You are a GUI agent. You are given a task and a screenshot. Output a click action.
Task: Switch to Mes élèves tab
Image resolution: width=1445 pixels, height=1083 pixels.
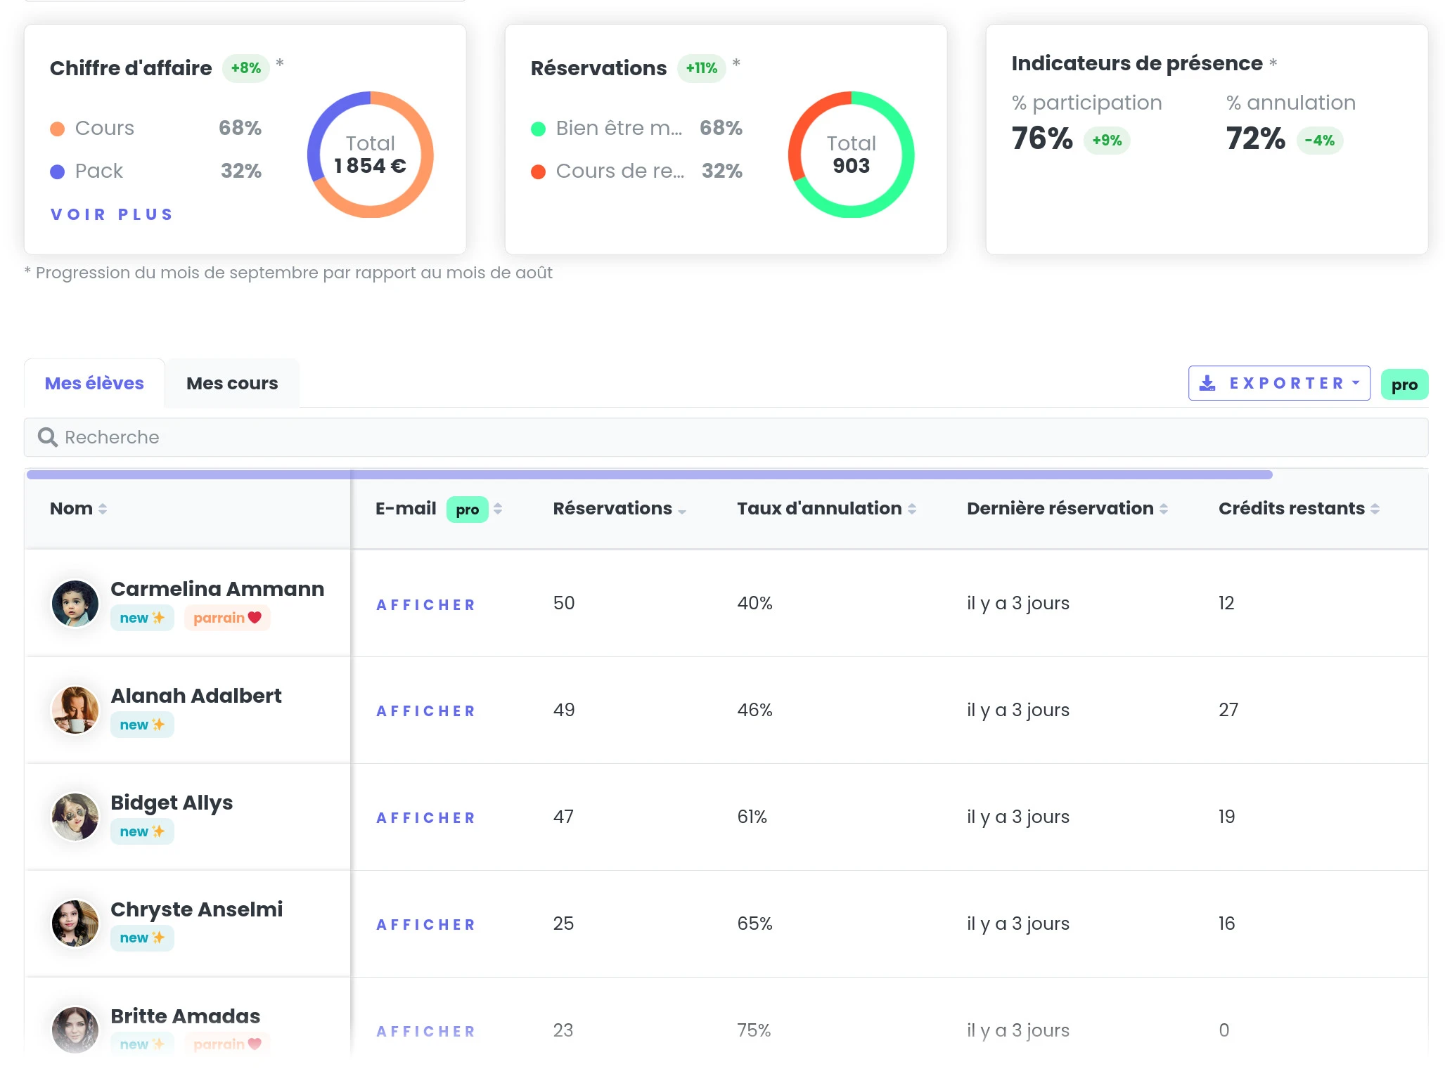coord(94,383)
